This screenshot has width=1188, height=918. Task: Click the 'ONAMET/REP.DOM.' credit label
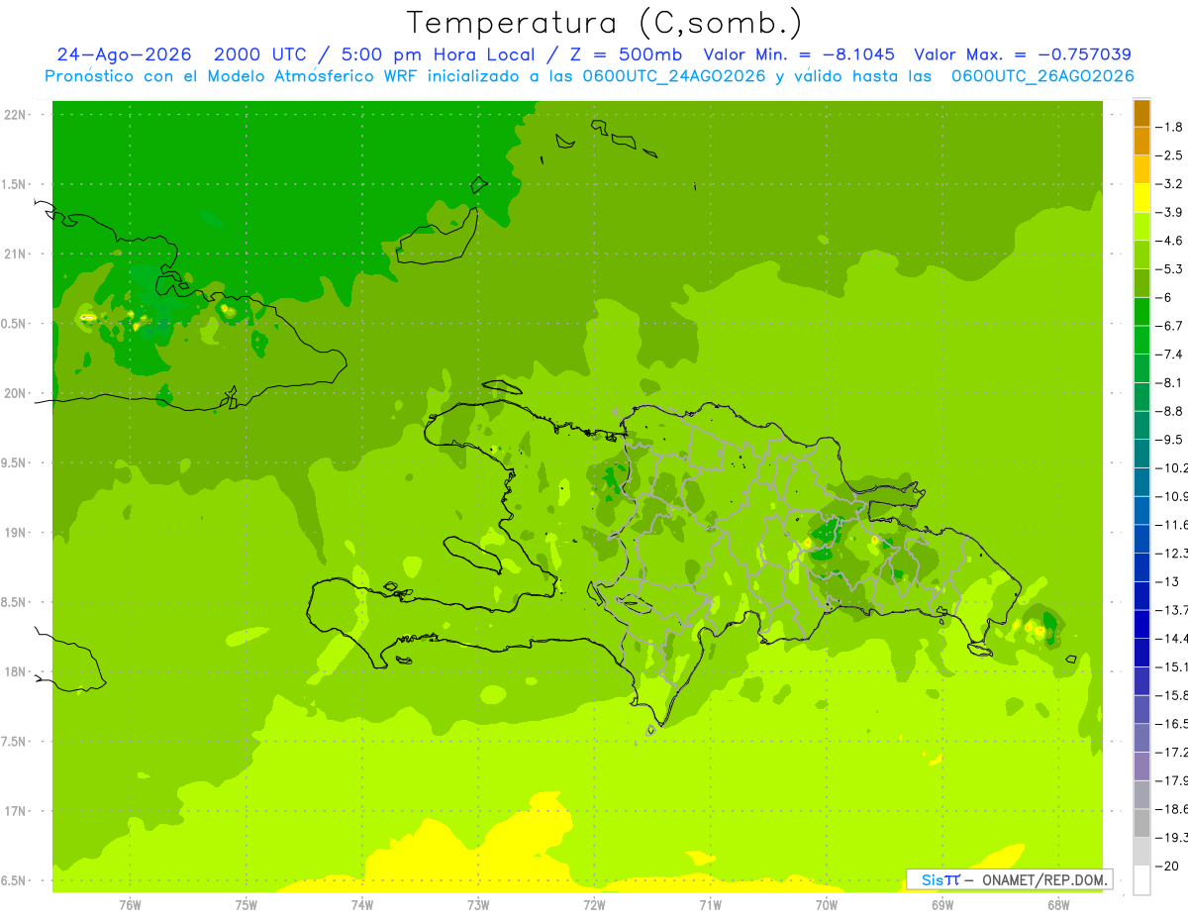(1043, 879)
